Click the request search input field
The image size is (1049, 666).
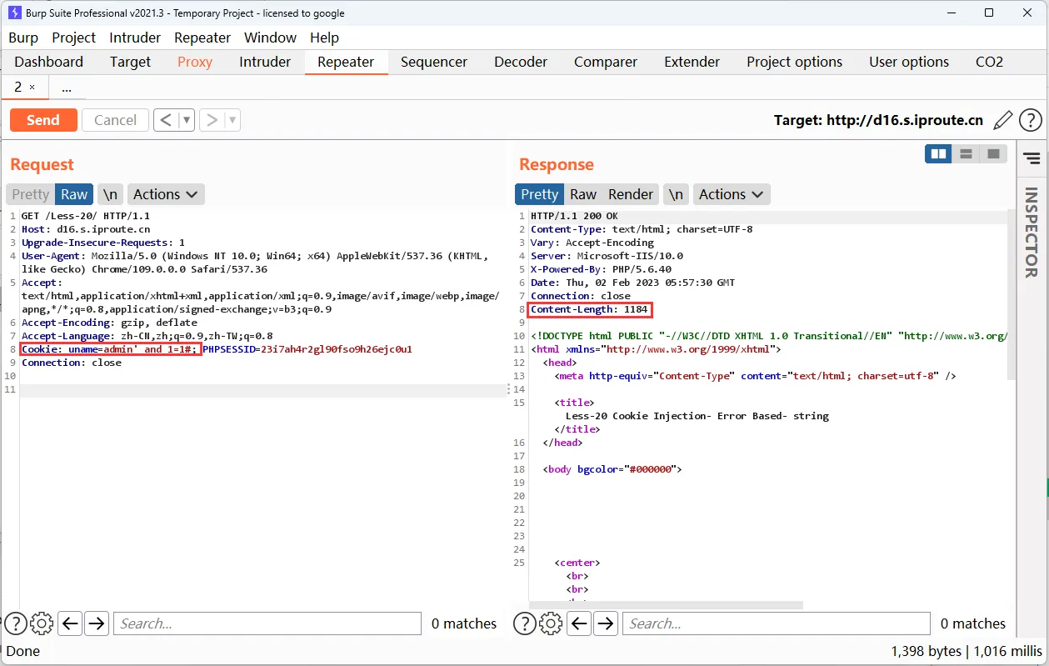coord(267,623)
